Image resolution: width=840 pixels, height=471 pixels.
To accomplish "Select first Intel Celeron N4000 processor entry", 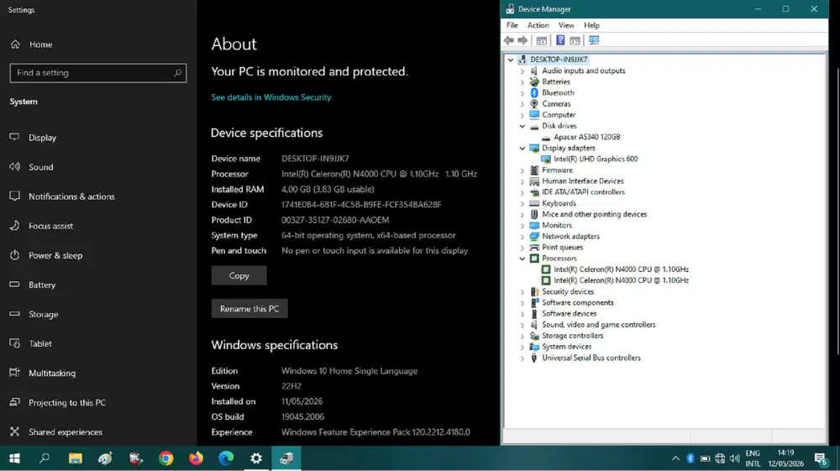I will tap(621, 270).
